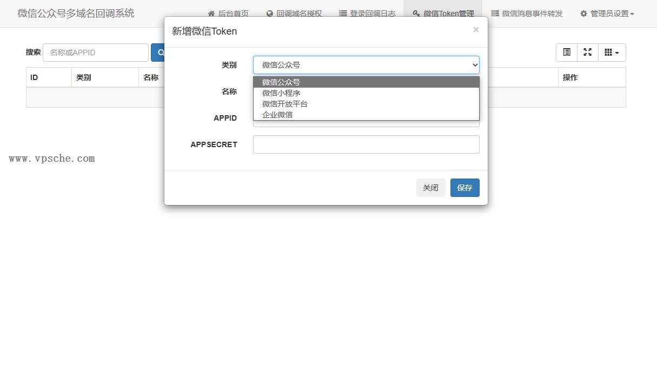
Task: Click the detail view icon in table toolbar
Action: click(x=566, y=52)
